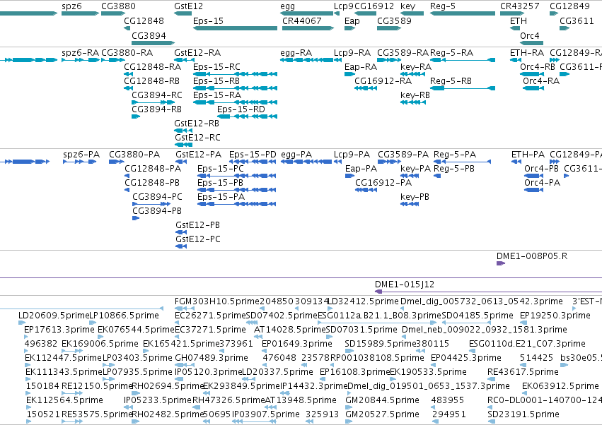Image resolution: width=602 pixels, height=425 pixels.
Task: Click EST LD20609.5prime
Action: coord(21,323)
